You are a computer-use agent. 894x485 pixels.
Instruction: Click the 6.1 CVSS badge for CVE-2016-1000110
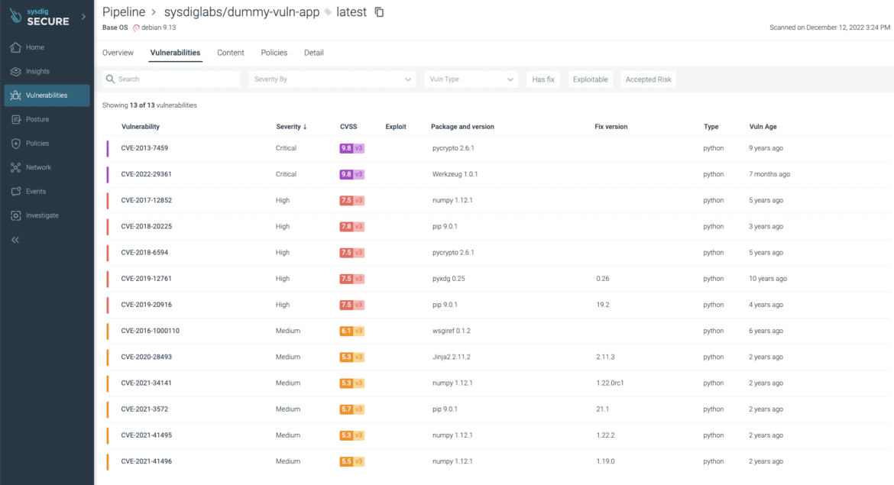click(x=351, y=331)
